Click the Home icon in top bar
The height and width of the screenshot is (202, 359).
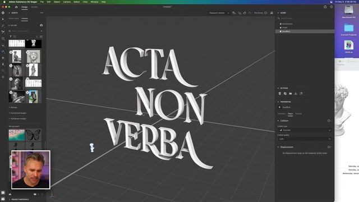point(16,7)
